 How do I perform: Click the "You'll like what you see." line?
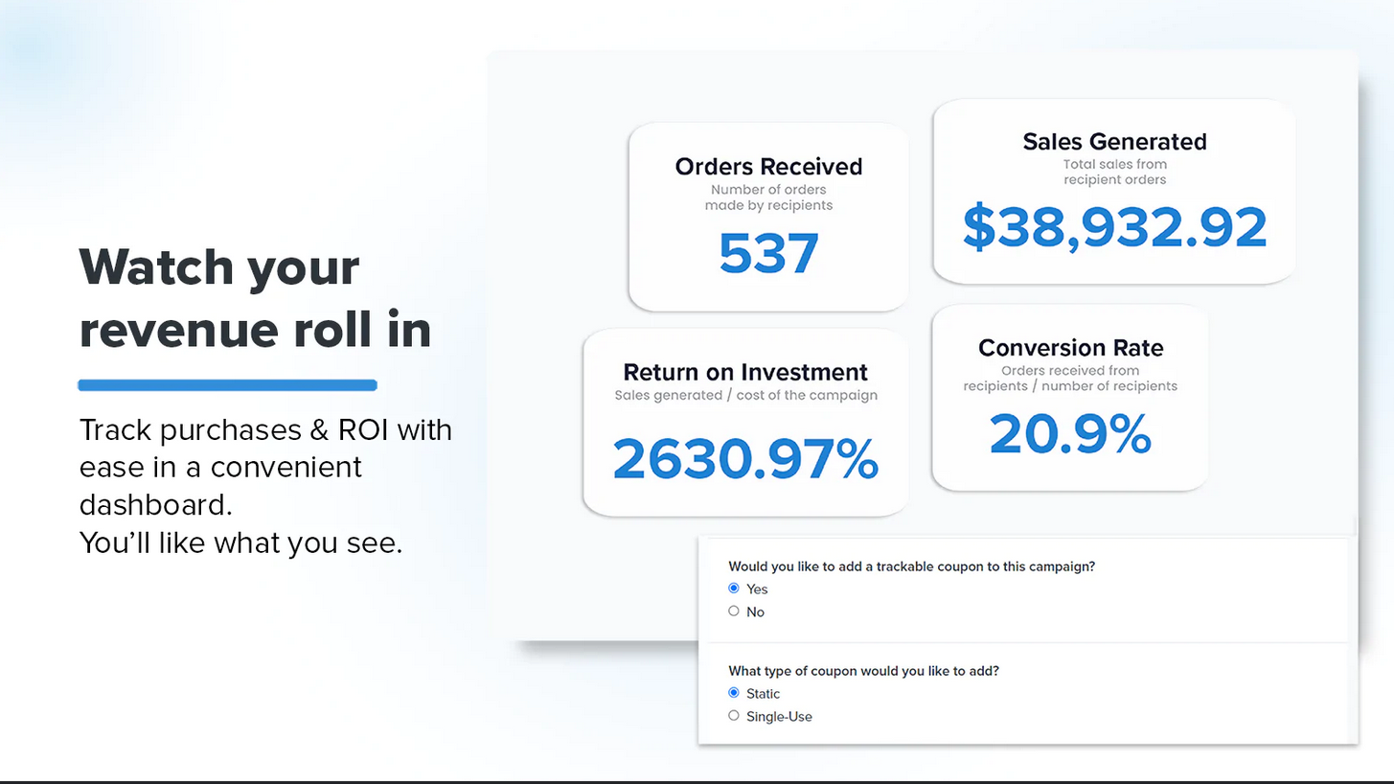tap(240, 542)
